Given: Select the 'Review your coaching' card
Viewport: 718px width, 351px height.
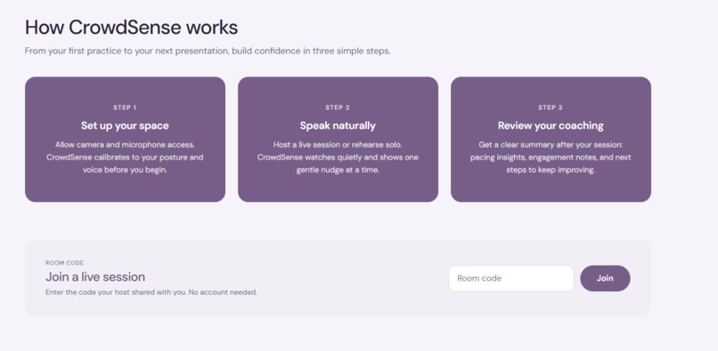Looking at the screenshot, I should [551, 139].
